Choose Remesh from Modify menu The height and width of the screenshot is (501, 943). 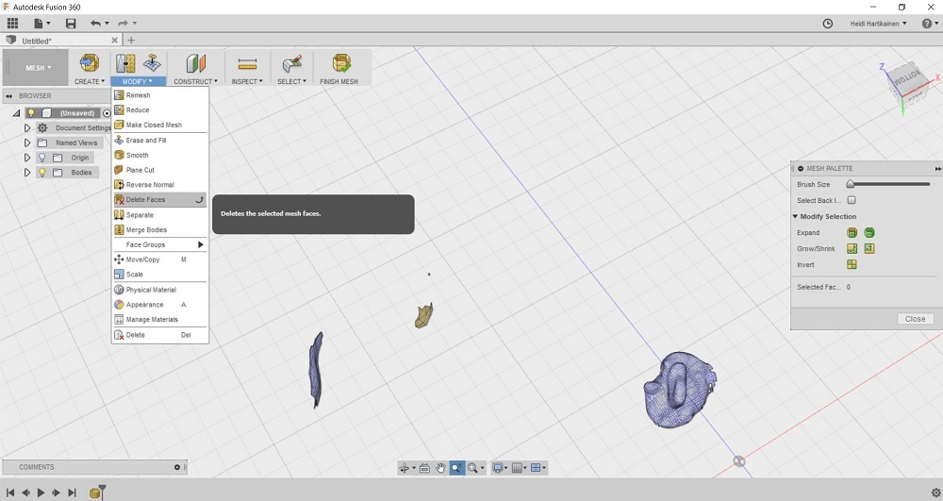point(160,95)
